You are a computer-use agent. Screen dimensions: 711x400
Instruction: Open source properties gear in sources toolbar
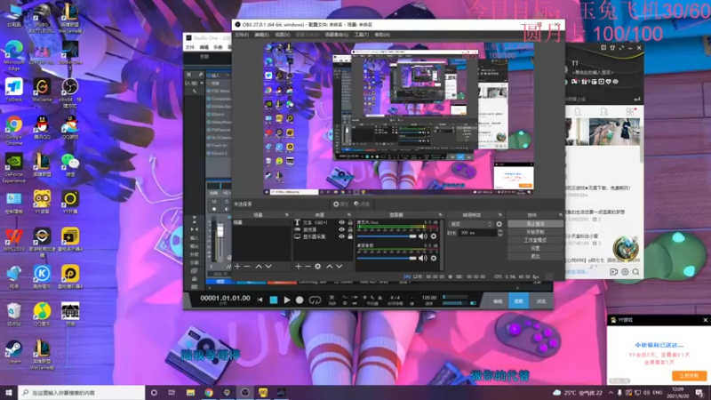click(318, 266)
